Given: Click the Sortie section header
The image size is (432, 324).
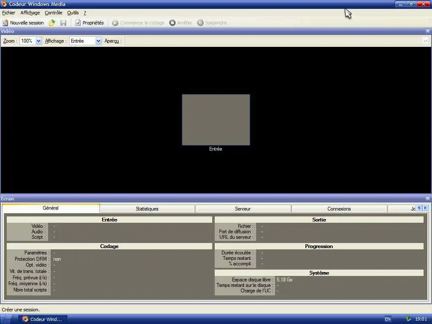Looking at the screenshot, I should coord(319,219).
